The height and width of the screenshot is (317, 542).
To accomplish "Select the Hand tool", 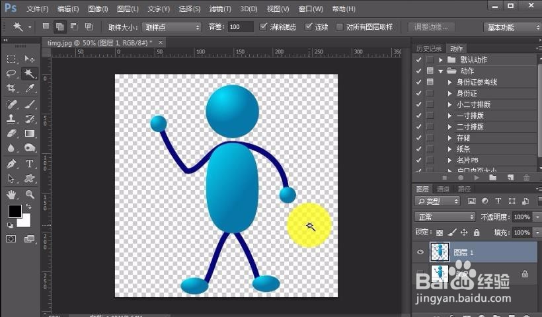I will click(x=11, y=194).
